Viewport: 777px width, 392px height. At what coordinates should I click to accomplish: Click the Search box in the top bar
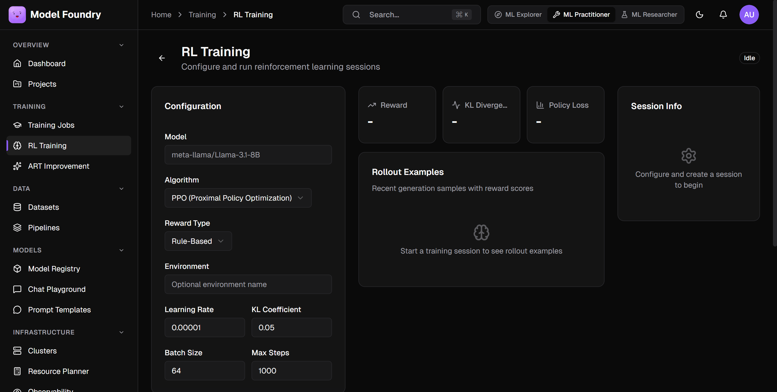tap(412, 15)
